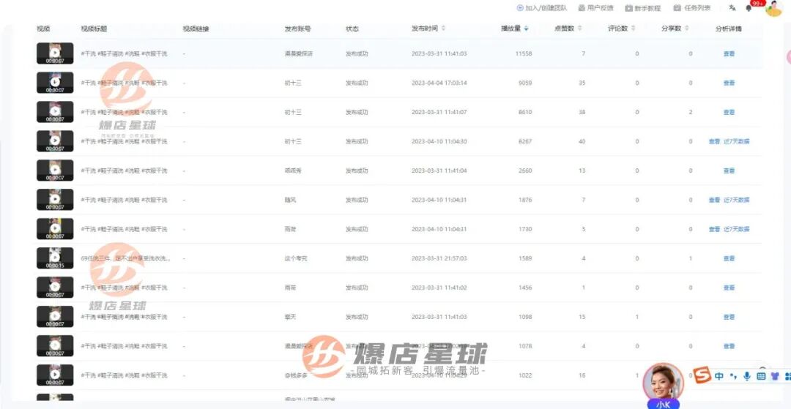Click 查看 for the 1078 plays row
Screen dimensions: 791x409
[x=729, y=346]
